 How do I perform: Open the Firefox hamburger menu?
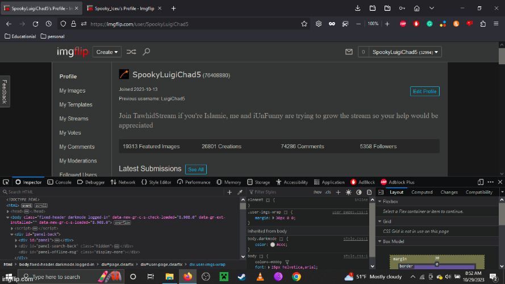coord(496,24)
